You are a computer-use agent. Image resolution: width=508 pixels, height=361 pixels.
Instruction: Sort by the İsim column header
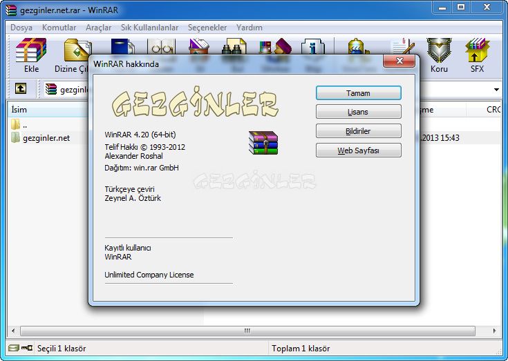48,110
